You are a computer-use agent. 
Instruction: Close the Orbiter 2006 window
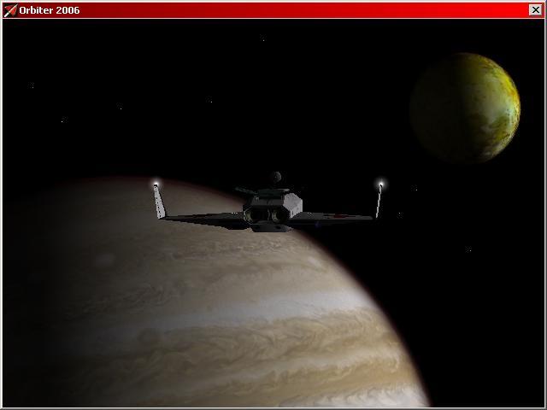[536, 10]
